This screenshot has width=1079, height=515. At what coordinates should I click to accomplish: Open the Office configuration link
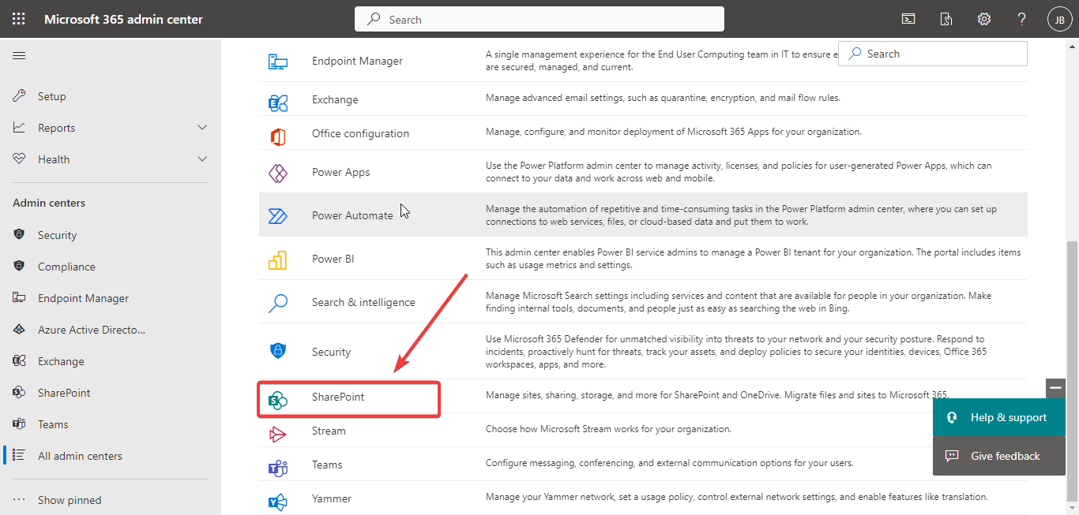click(360, 133)
